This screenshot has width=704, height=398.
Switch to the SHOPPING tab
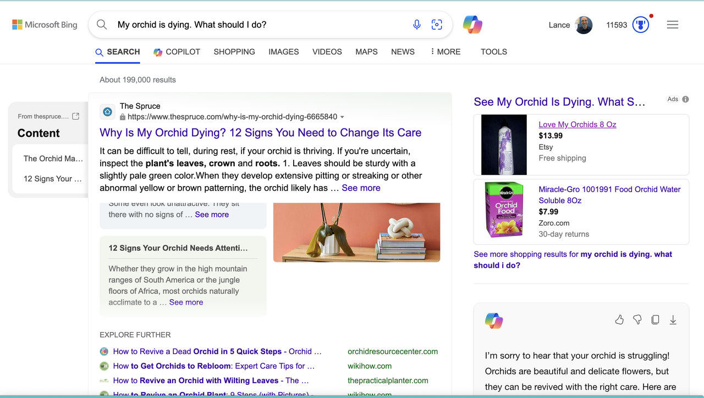tap(234, 52)
